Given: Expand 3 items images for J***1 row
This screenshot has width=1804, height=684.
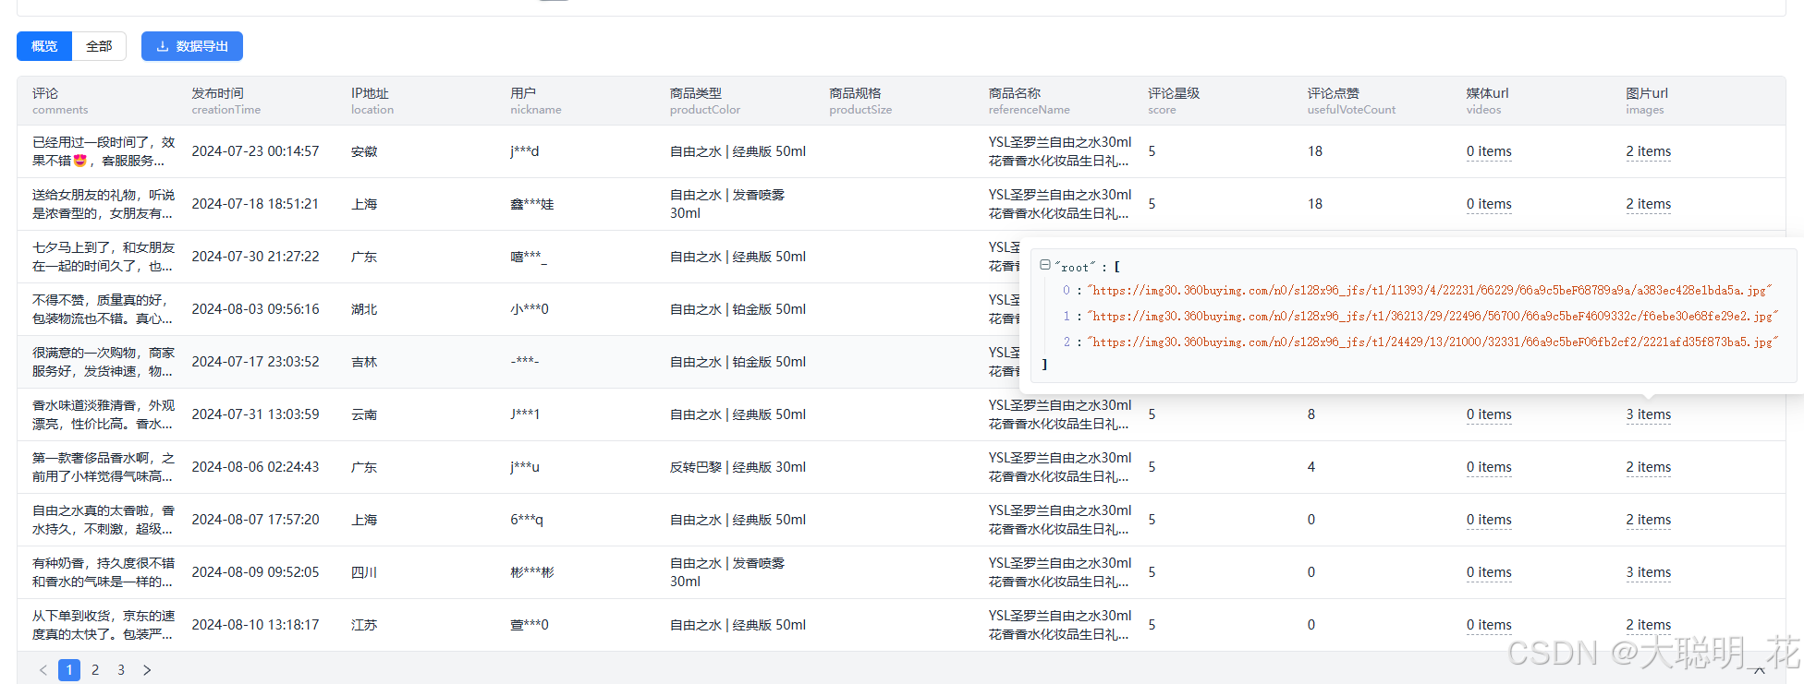Looking at the screenshot, I should [x=1648, y=414].
